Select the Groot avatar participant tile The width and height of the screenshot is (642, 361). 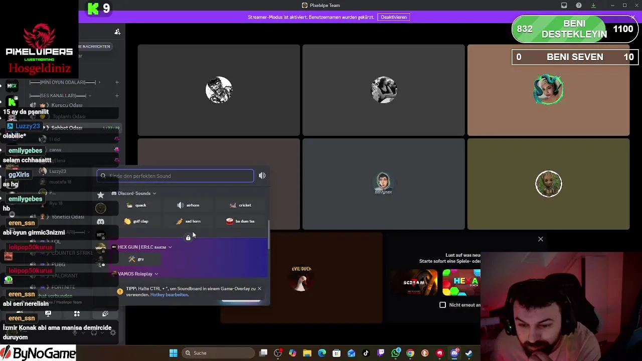[x=548, y=184]
